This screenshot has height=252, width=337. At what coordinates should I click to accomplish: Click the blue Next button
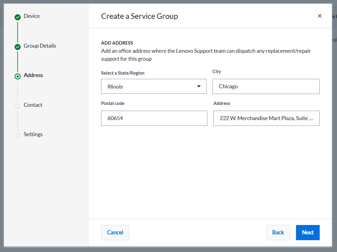coord(308,233)
